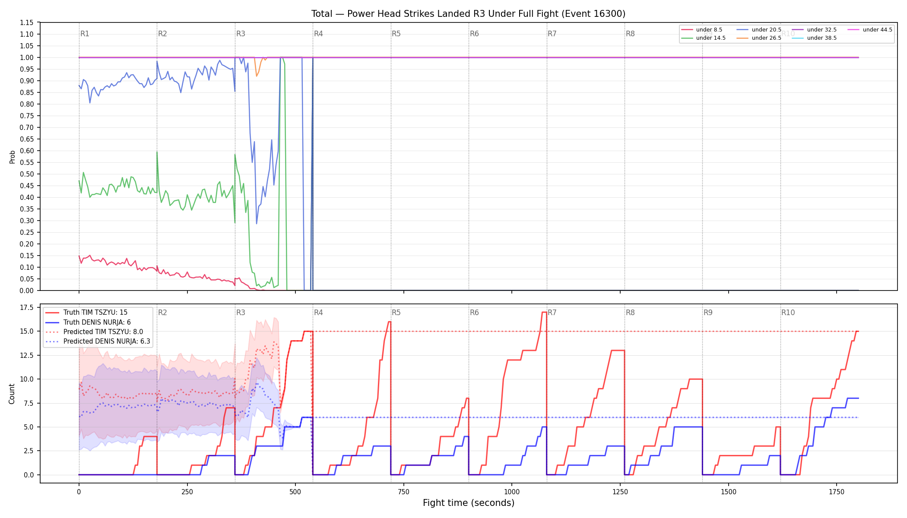Click the R2 round marker in top chart
This screenshot has height=518, width=907.
tap(162, 34)
